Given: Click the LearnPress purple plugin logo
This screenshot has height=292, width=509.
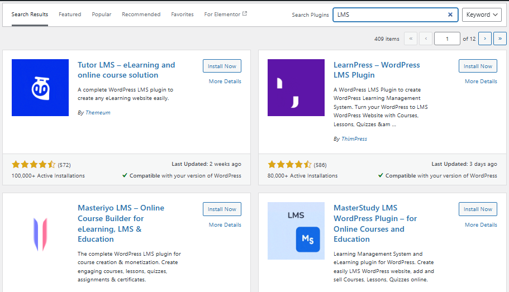Looking at the screenshot, I should pos(296,88).
